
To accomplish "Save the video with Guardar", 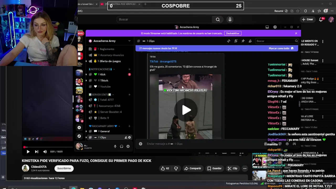I will 214,168.
